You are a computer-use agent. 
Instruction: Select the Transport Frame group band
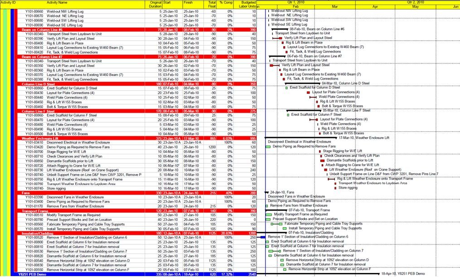(137, 211)
